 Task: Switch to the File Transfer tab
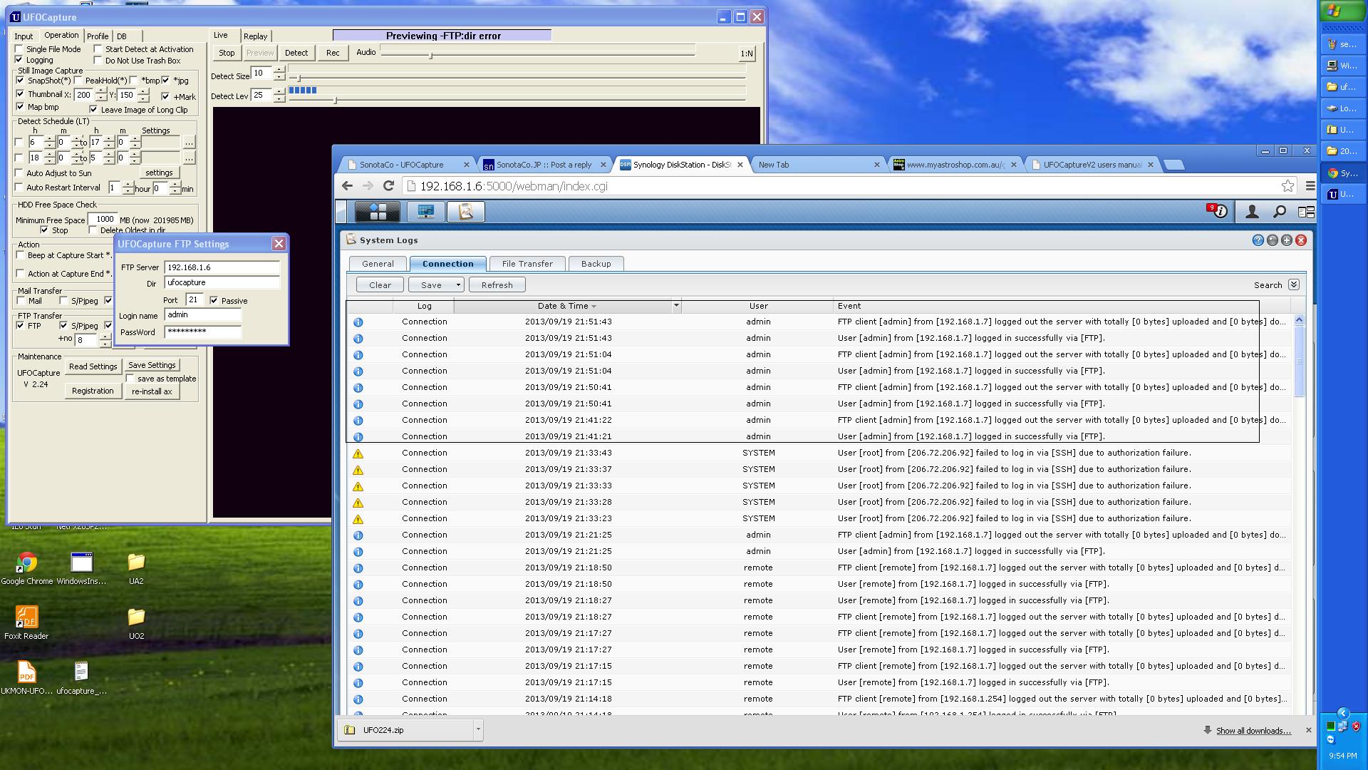pyautogui.click(x=527, y=264)
